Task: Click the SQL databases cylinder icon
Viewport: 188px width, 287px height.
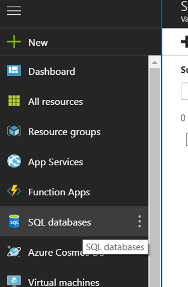Action: point(14,221)
